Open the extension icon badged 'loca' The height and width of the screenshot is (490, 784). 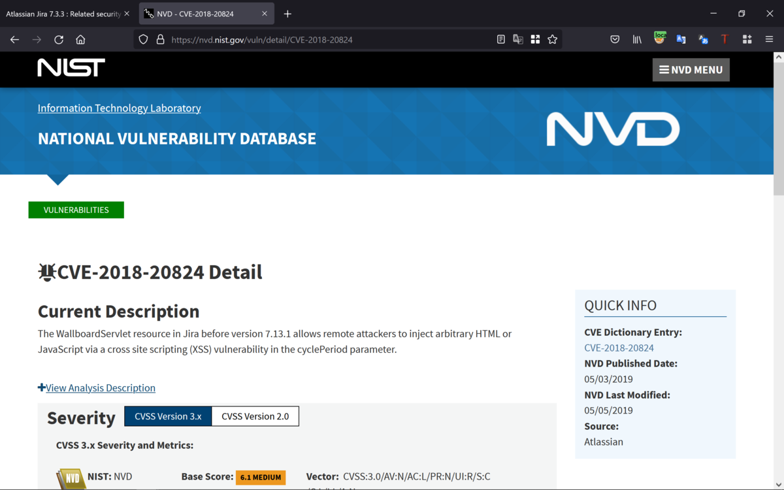click(659, 39)
